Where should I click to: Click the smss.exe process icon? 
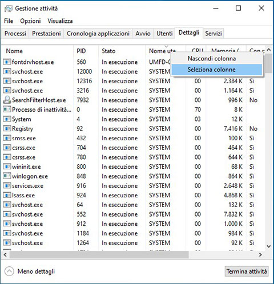click(x=7, y=138)
